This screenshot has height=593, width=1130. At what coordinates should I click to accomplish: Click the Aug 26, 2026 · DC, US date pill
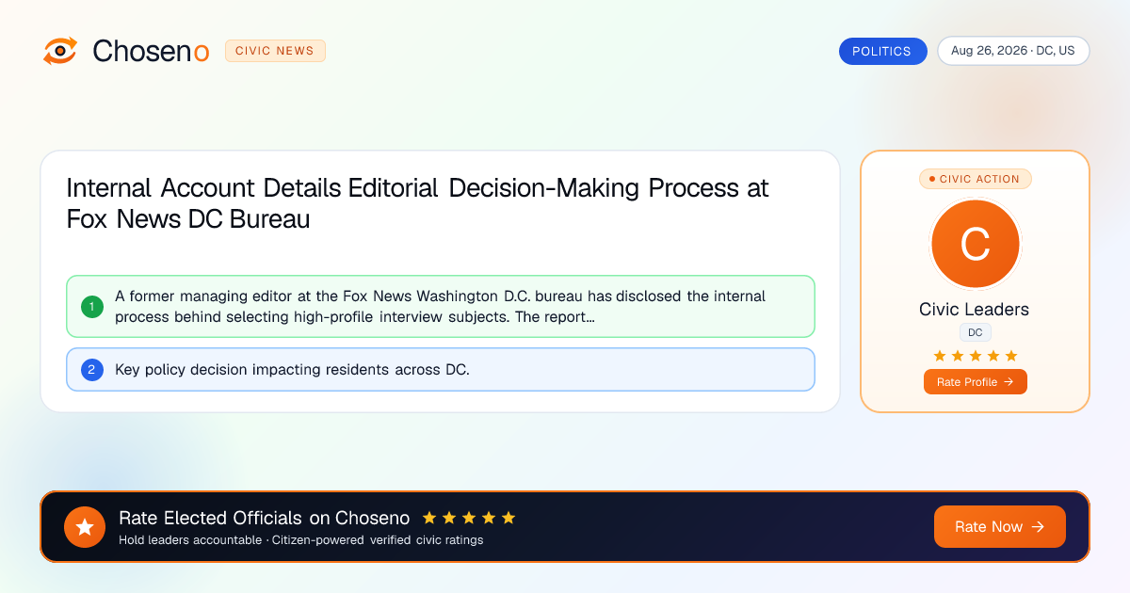(1013, 51)
